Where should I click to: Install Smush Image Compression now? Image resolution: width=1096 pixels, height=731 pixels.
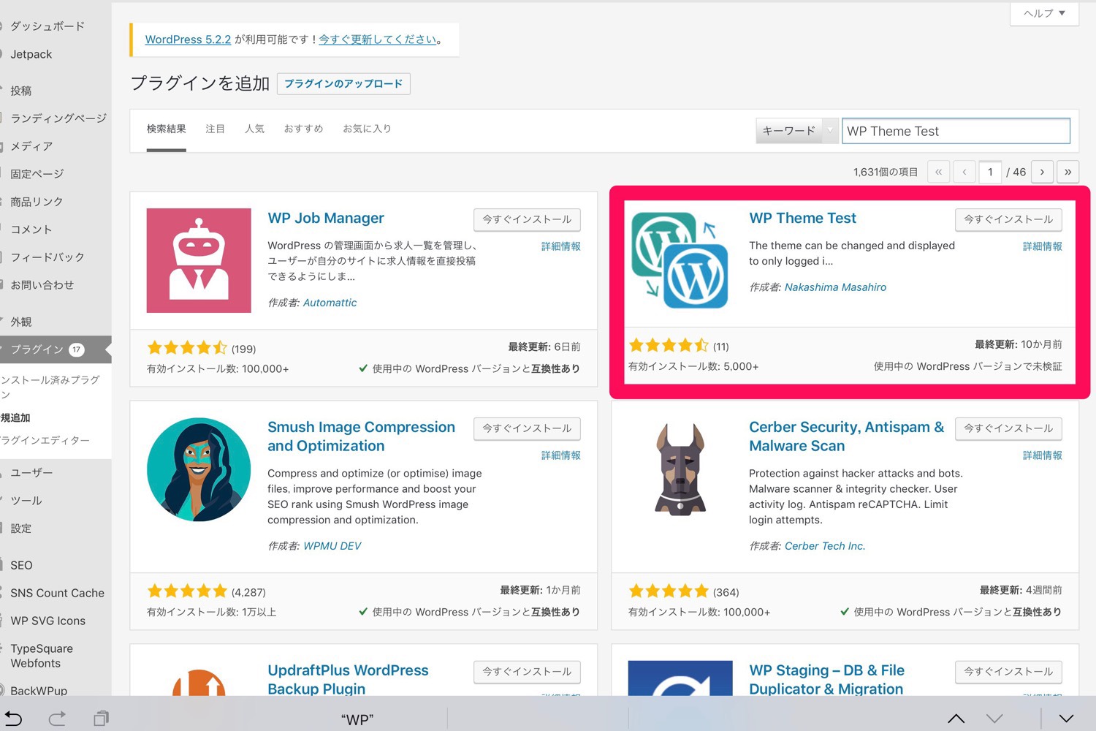(527, 428)
